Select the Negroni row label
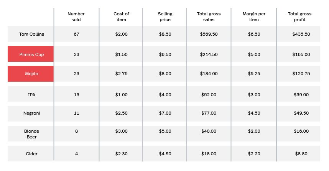The width and height of the screenshot is (329, 171). (32, 113)
